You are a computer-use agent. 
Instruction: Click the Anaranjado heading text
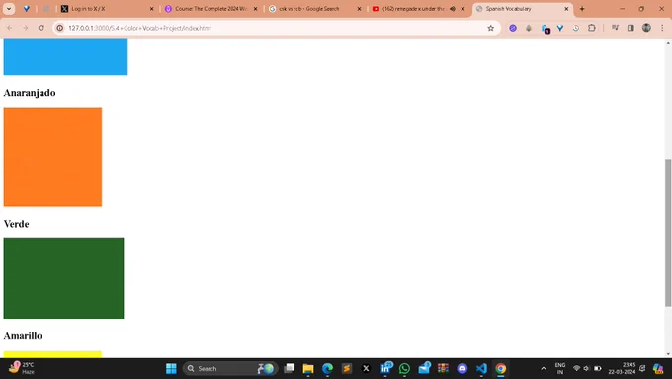pos(30,93)
